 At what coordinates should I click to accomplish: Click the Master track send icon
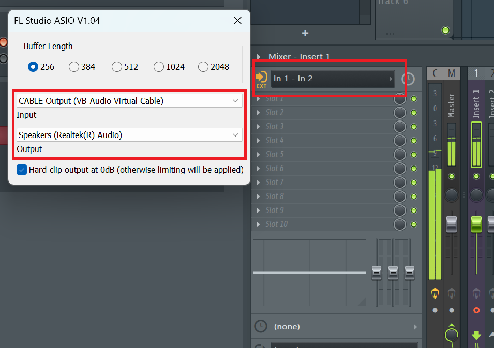coord(452,294)
